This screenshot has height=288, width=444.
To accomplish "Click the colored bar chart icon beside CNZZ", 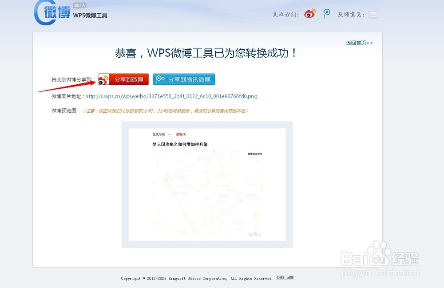I will tap(290, 278).
